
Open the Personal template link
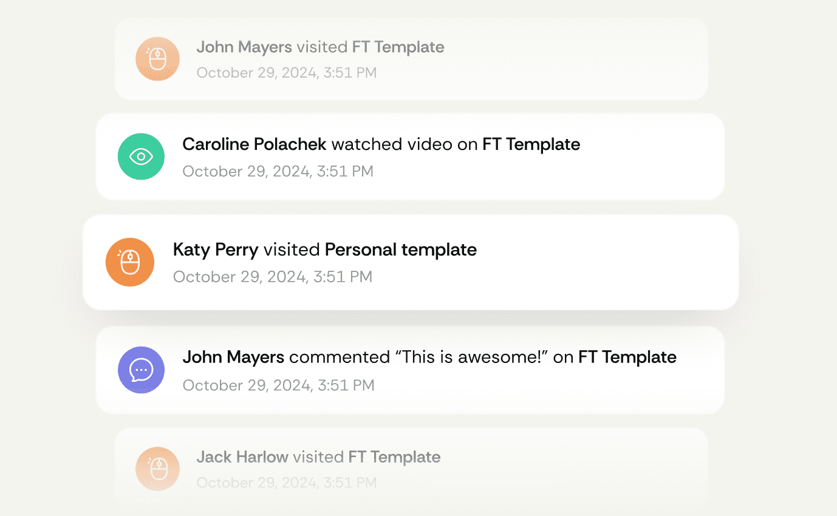pos(400,250)
